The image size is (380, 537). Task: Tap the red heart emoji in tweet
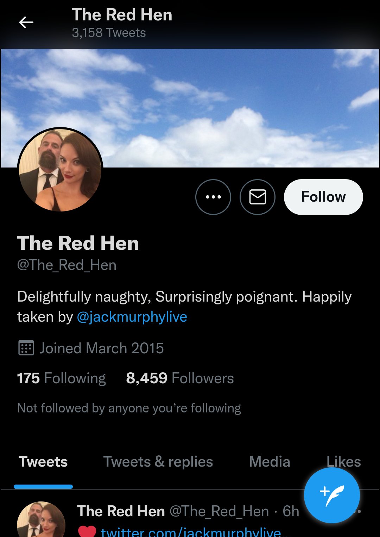tap(87, 531)
